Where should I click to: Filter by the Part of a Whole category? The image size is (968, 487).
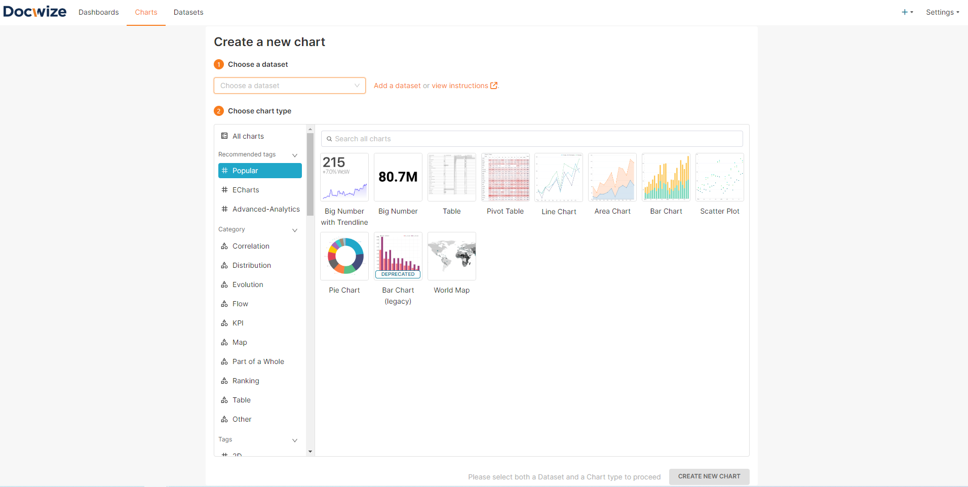pyautogui.click(x=258, y=361)
